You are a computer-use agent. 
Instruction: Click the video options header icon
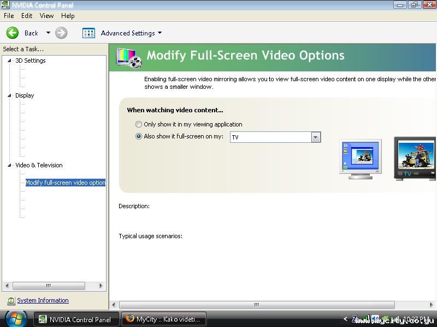(129, 58)
